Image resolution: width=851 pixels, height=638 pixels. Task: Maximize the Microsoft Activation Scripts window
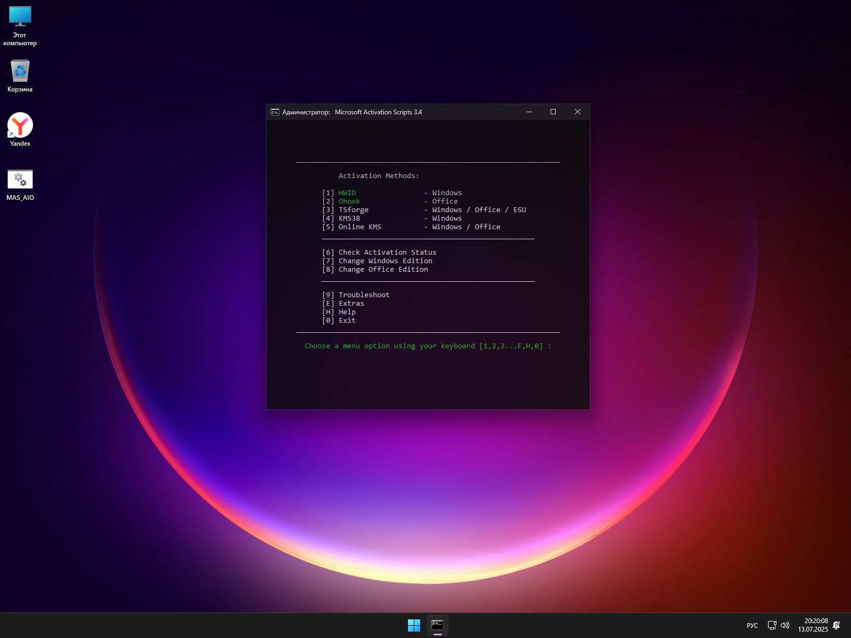(553, 112)
